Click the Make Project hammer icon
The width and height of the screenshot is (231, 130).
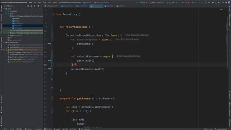(137, 3)
